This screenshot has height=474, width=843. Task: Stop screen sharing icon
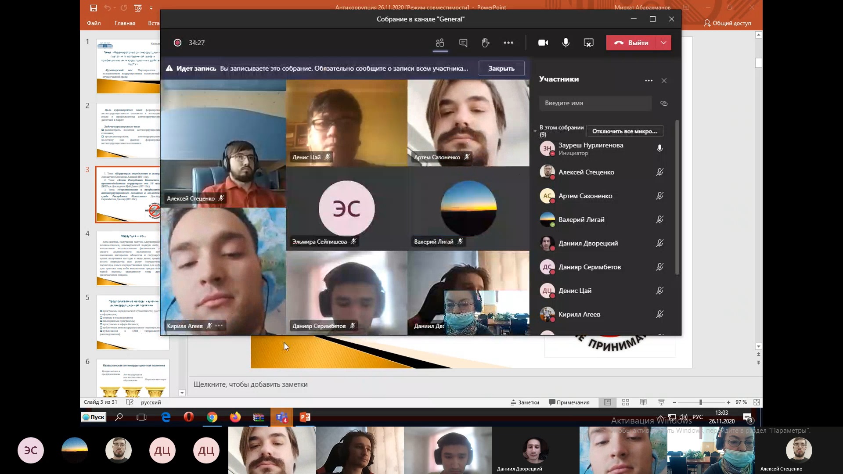tap(588, 43)
